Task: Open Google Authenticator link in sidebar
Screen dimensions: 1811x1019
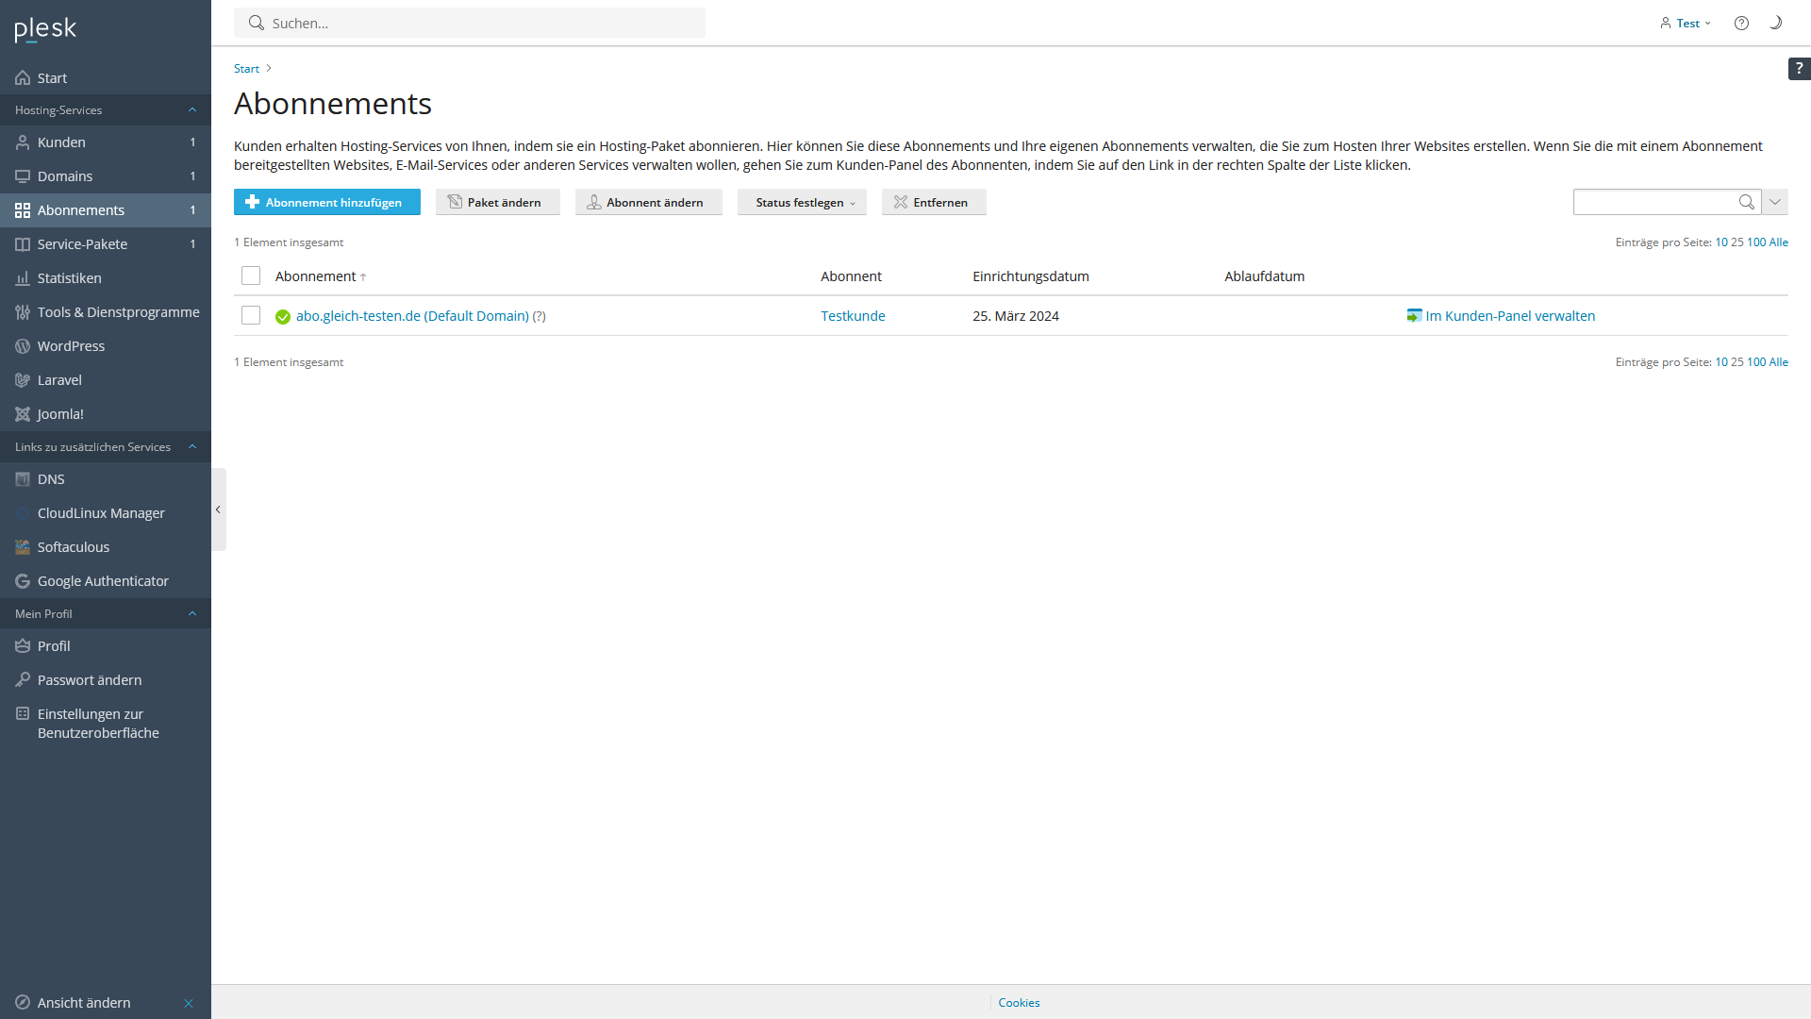Action: 103,581
